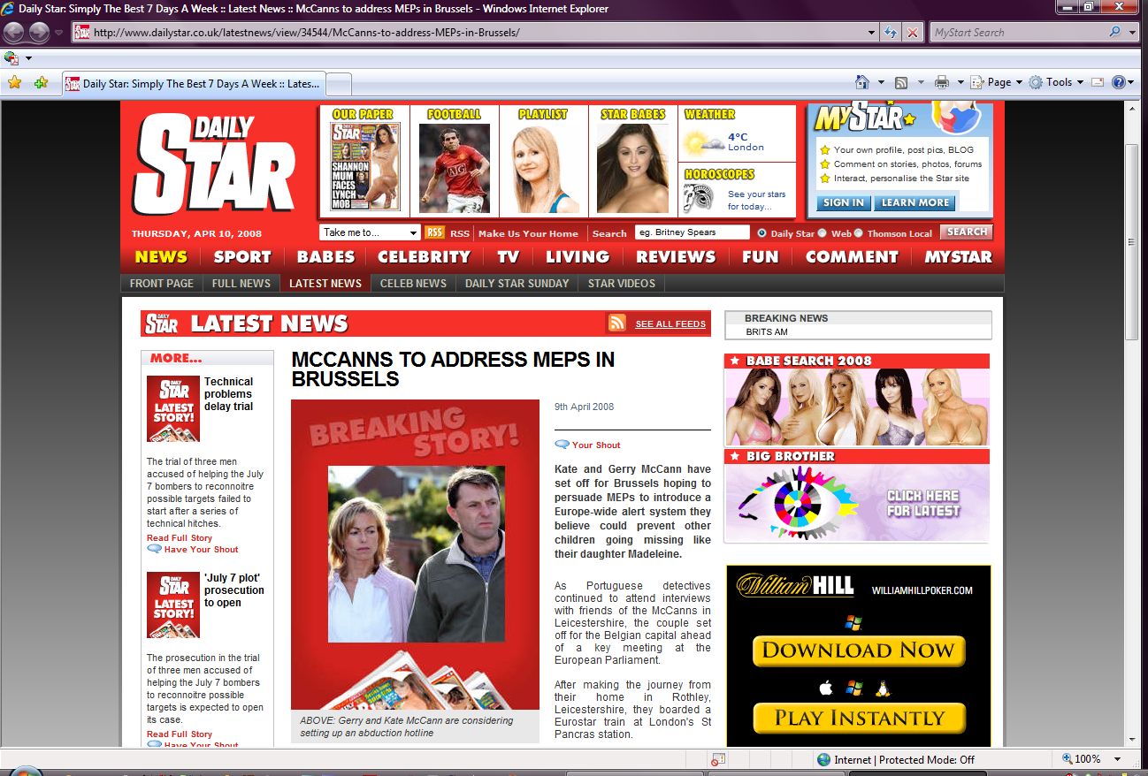The width and height of the screenshot is (1148, 776).
Task: Click the orange RSS icon beside See All Feeds
Action: point(616,323)
